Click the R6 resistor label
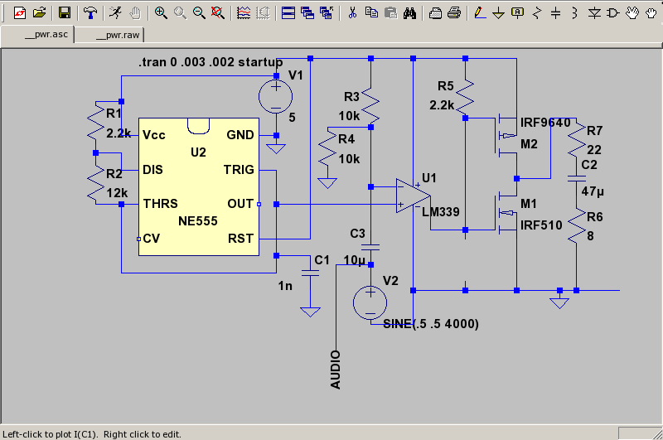 point(594,217)
